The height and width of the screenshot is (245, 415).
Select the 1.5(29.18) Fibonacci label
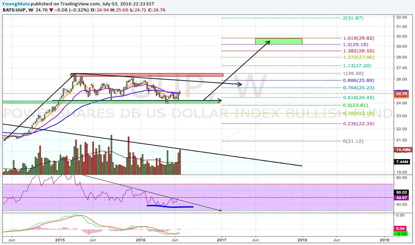[x=356, y=45]
